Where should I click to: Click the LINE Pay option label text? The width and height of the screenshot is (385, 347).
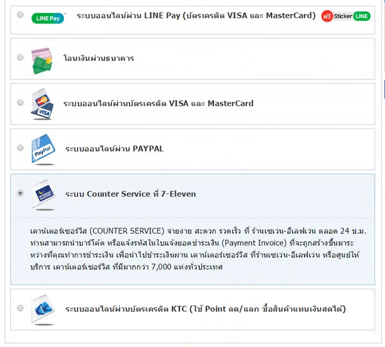[196, 16]
